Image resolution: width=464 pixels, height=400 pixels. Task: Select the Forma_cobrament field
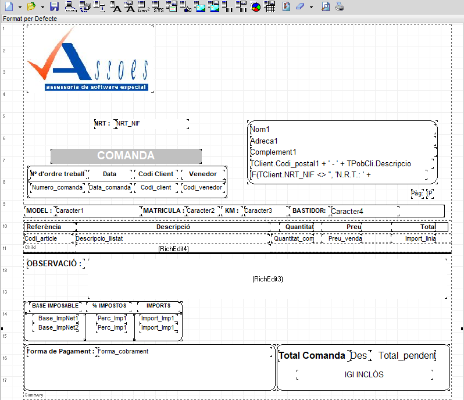click(x=185, y=352)
